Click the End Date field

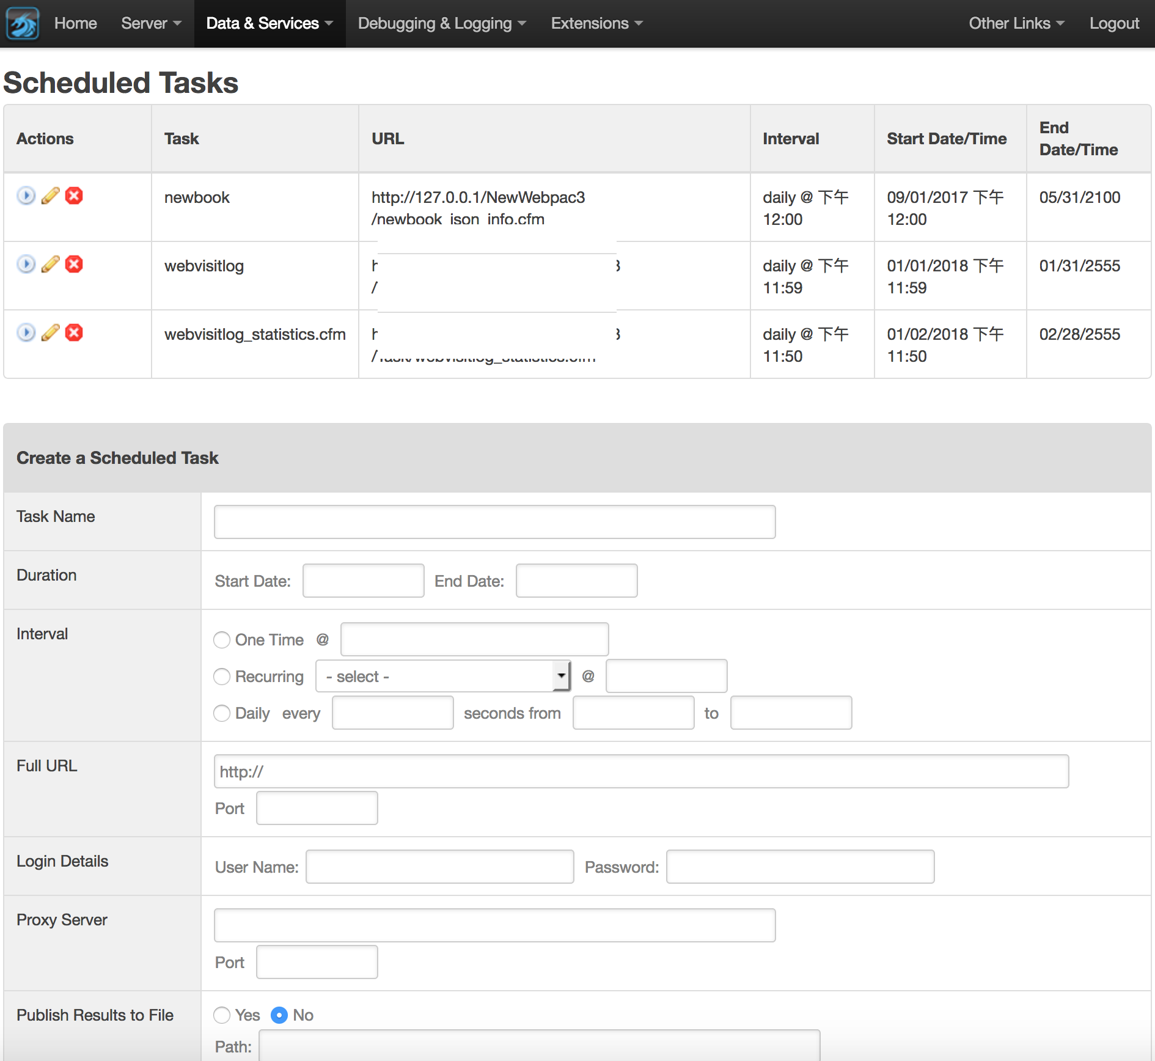coord(576,581)
